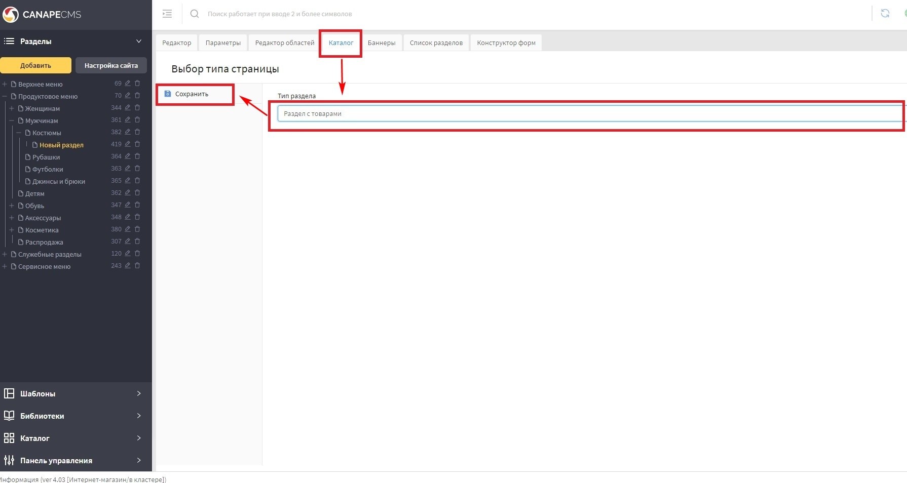Delete the Рубашки section via trash icon

coord(137,156)
